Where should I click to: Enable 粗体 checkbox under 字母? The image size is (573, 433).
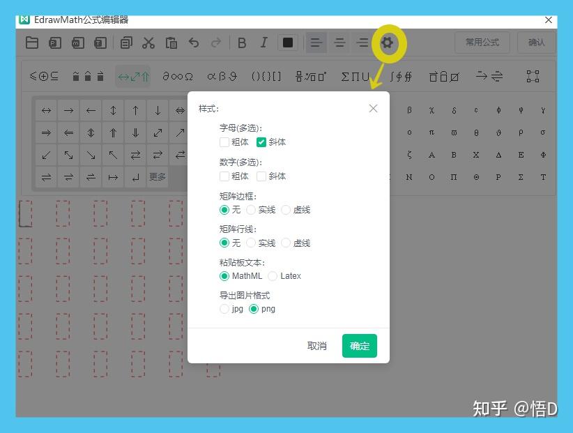pos(224,142)
